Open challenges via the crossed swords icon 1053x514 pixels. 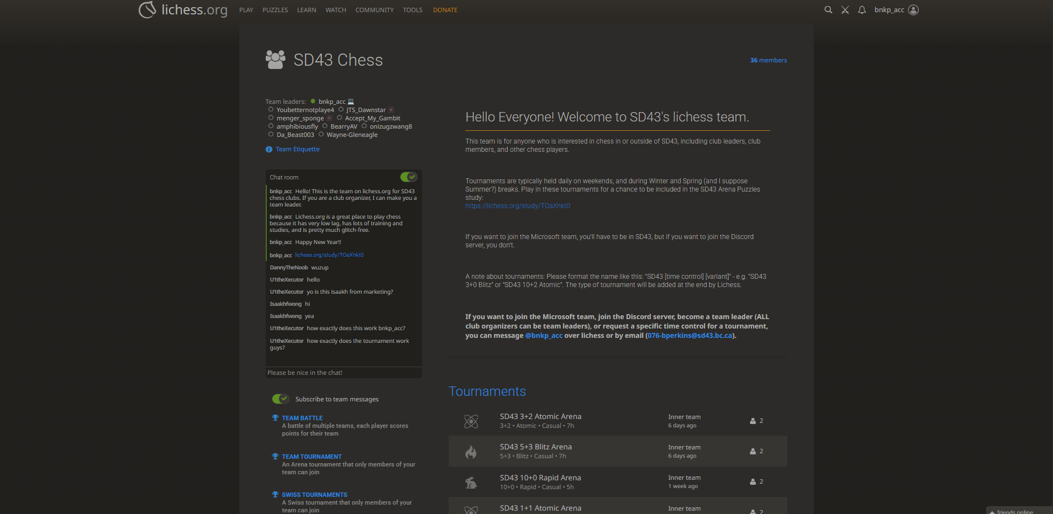coord(845,9)
